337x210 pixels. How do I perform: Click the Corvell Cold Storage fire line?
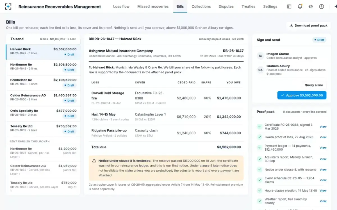pyautogui.click(x=166, y=98)
